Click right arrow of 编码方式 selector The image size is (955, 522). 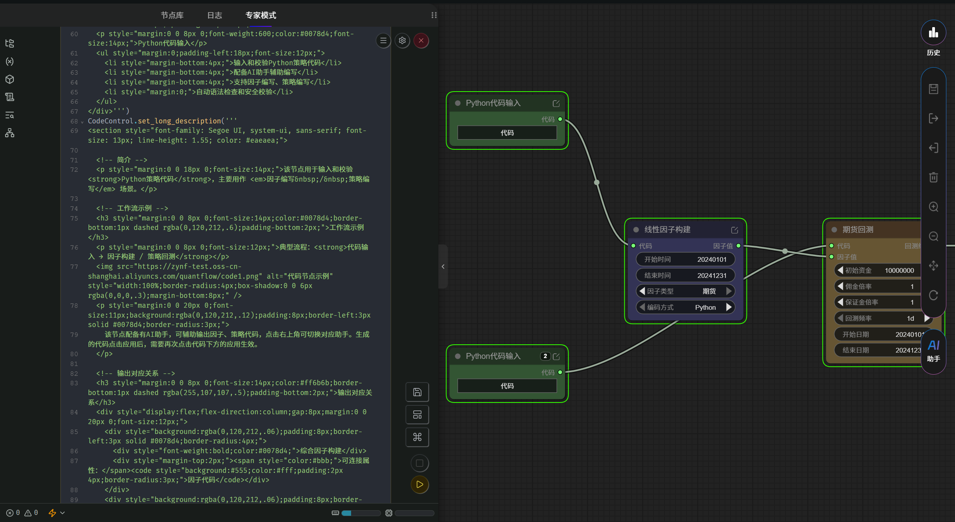[729, 307]
